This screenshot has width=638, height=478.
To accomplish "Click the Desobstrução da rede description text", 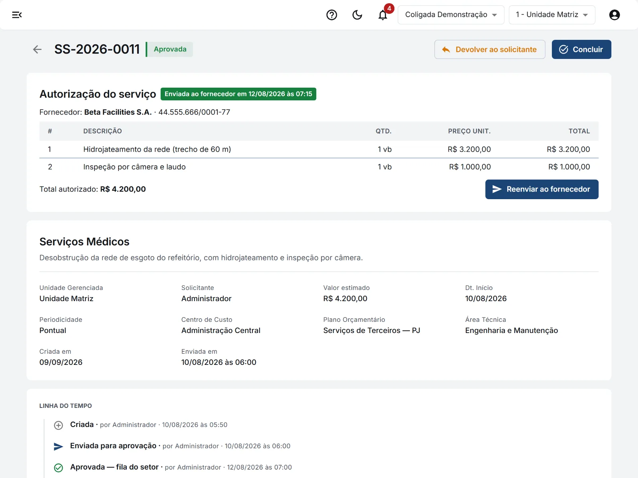I will point(201,258).
